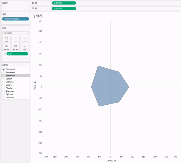Open the Color (색상) marks button
Screen dimensions: 181x163
click(x=7, y=39)
